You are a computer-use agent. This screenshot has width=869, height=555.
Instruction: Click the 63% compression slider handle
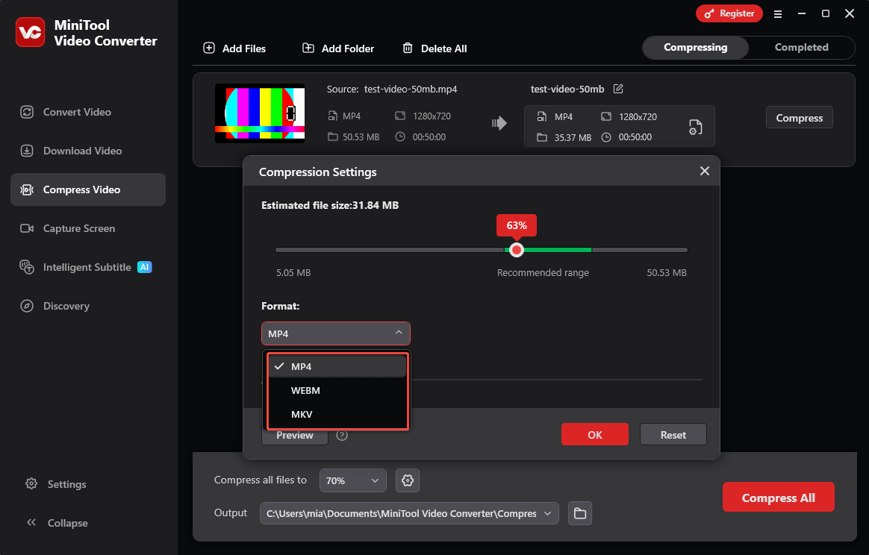[517, 249]
